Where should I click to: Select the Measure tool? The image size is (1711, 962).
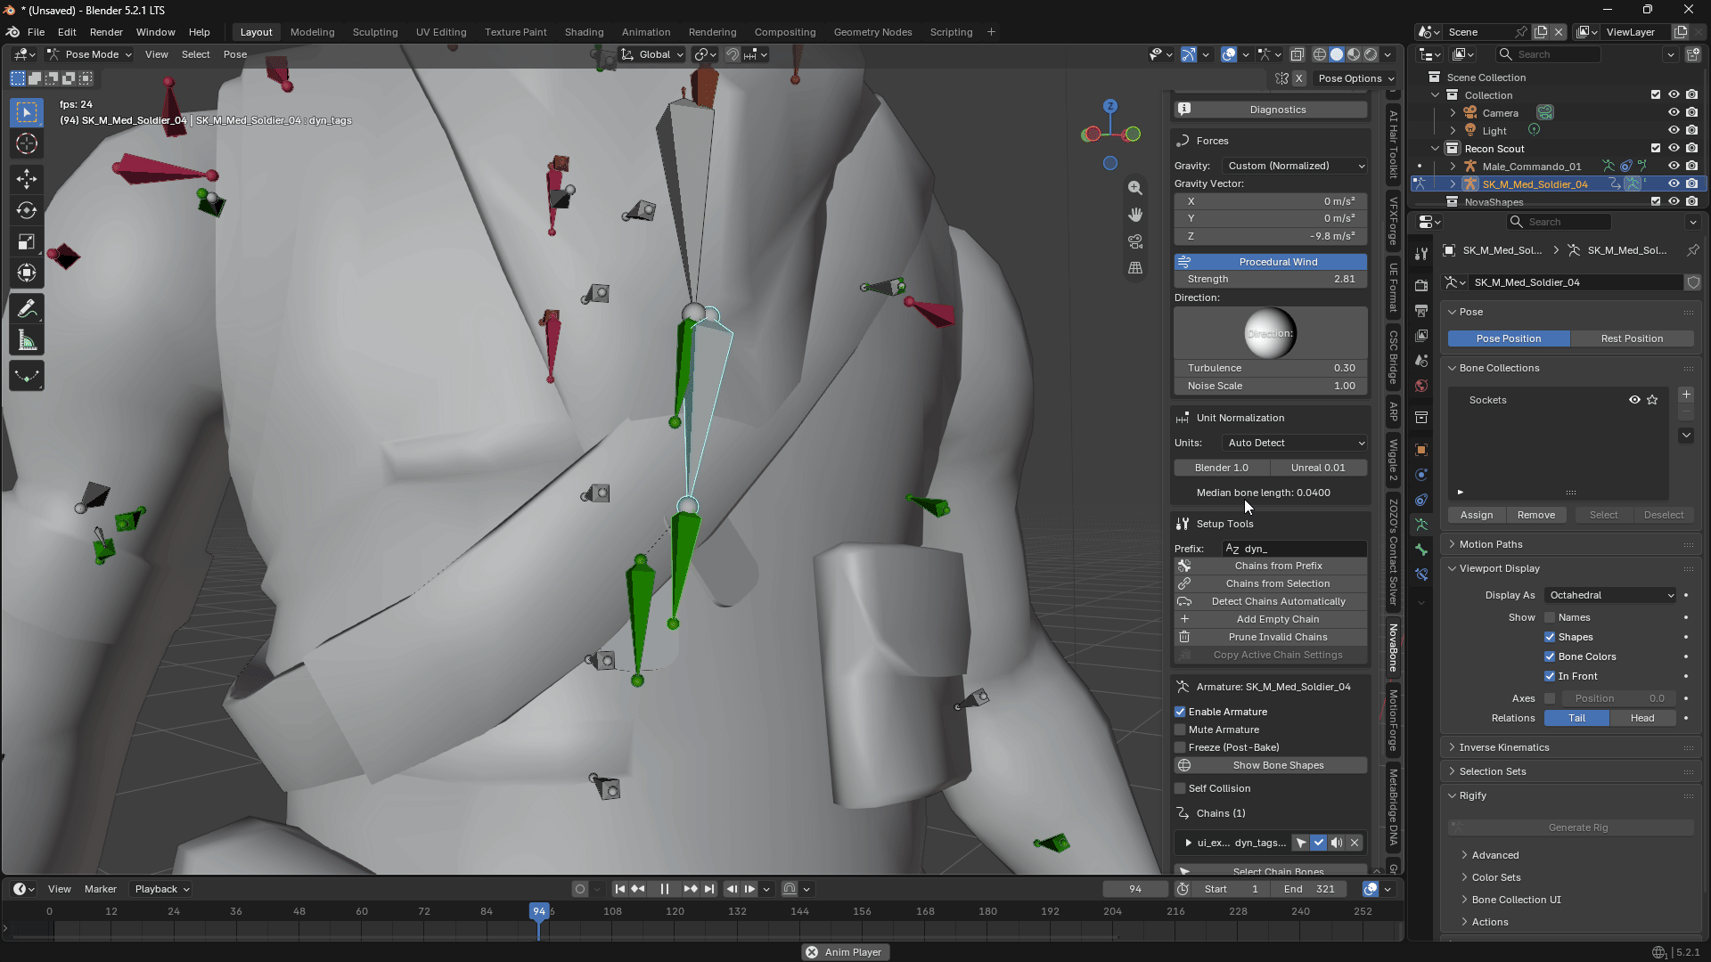27,340
